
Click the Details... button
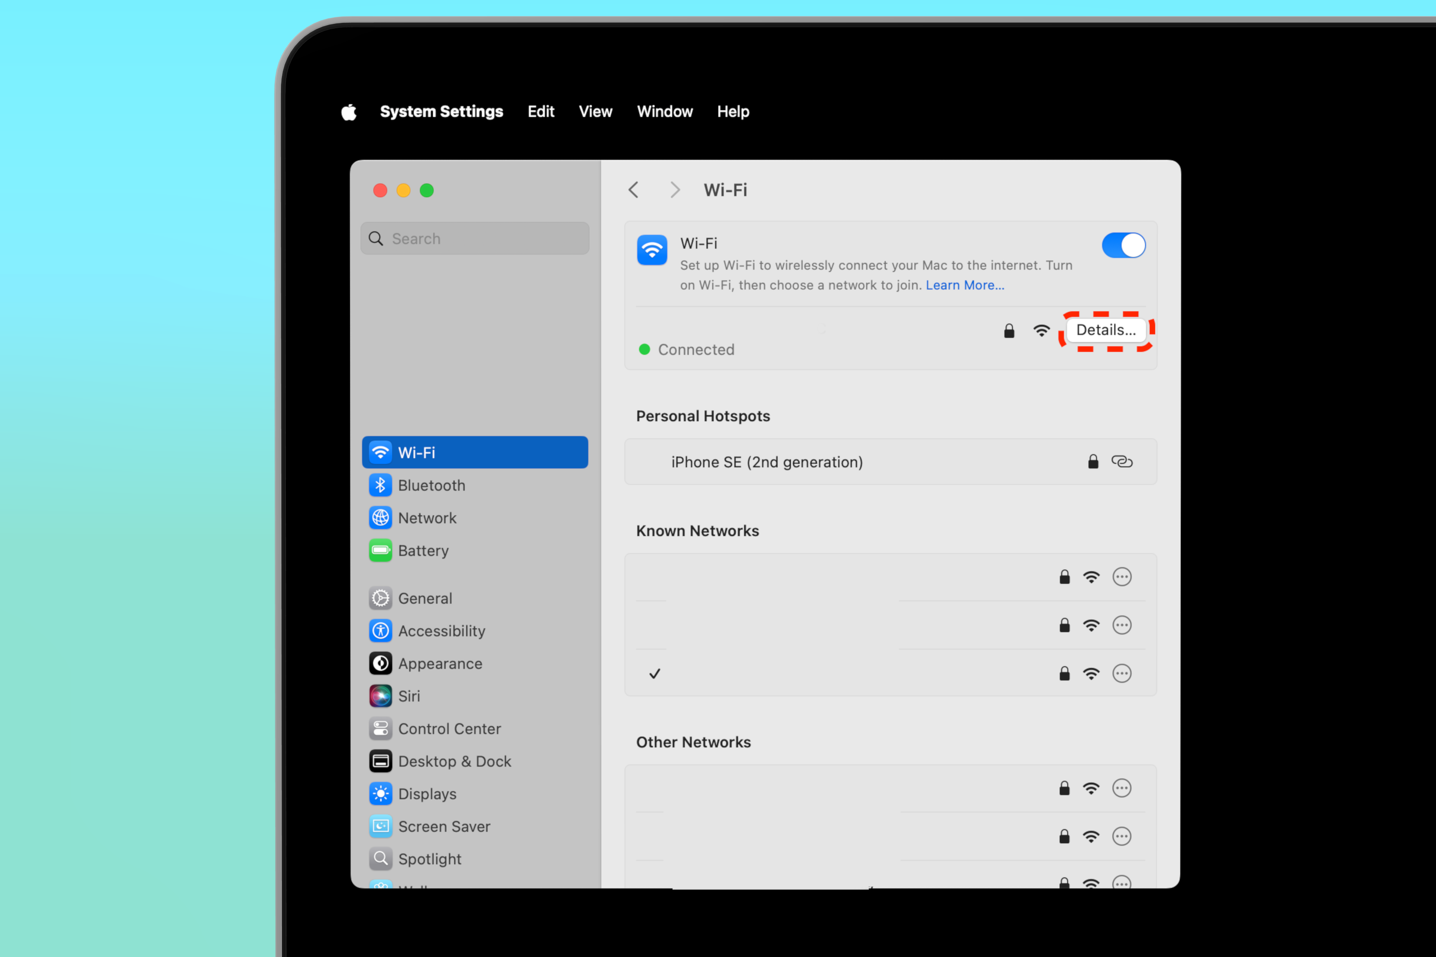1106,330
